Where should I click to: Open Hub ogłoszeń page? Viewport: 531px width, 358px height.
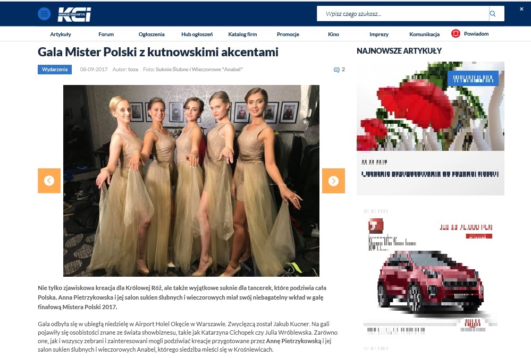point(197,34)
